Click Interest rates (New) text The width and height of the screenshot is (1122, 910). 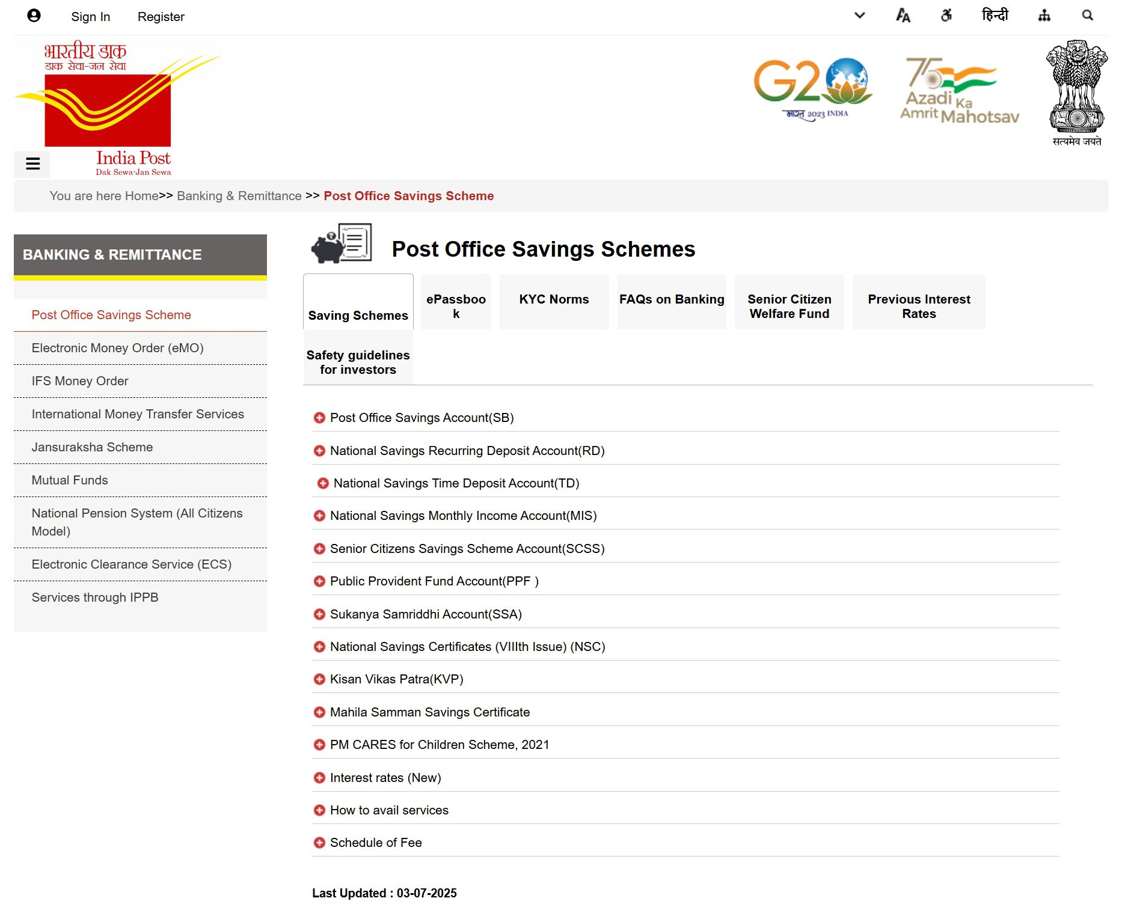pos(385,778)
